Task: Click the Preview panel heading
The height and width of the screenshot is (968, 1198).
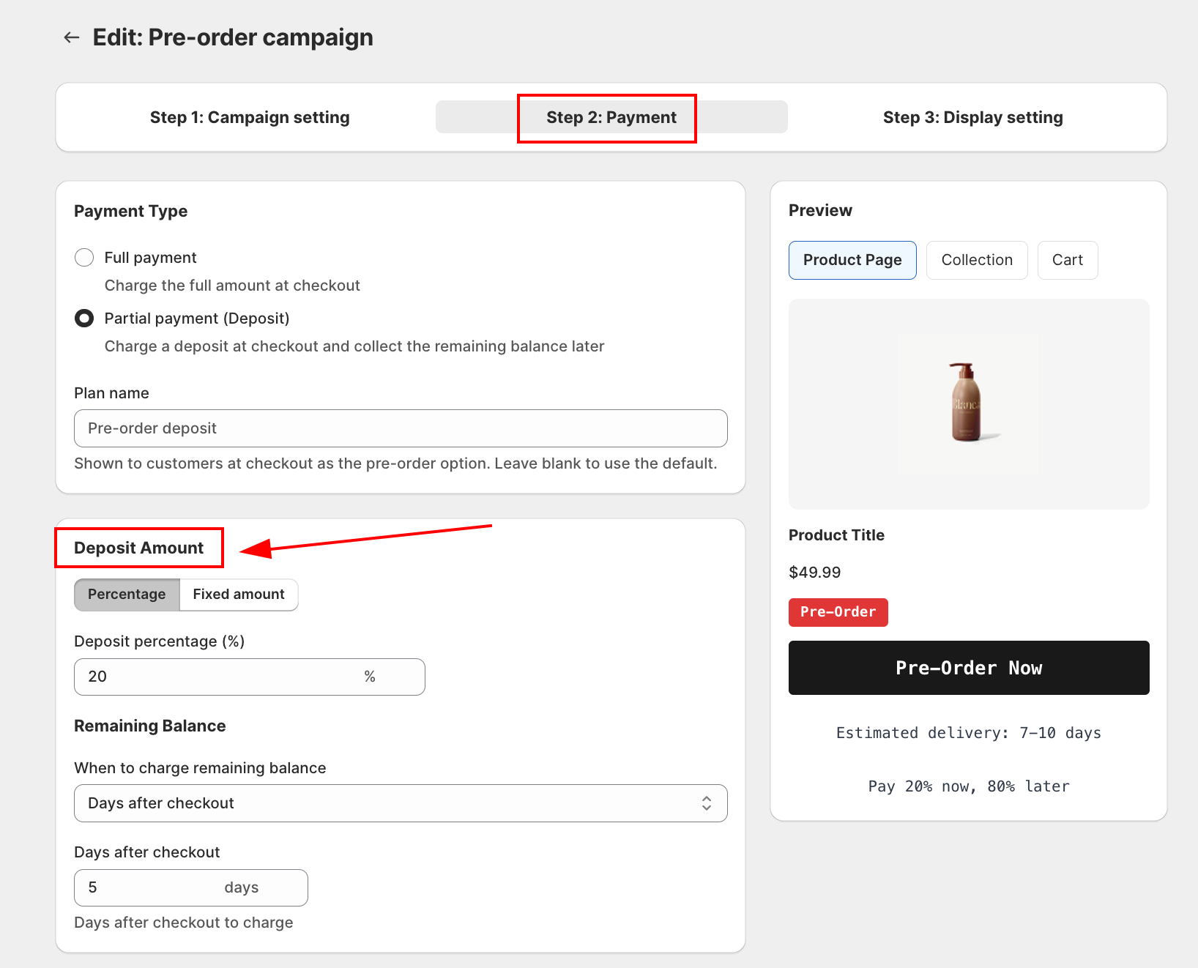Action: (x=820, y=210)
